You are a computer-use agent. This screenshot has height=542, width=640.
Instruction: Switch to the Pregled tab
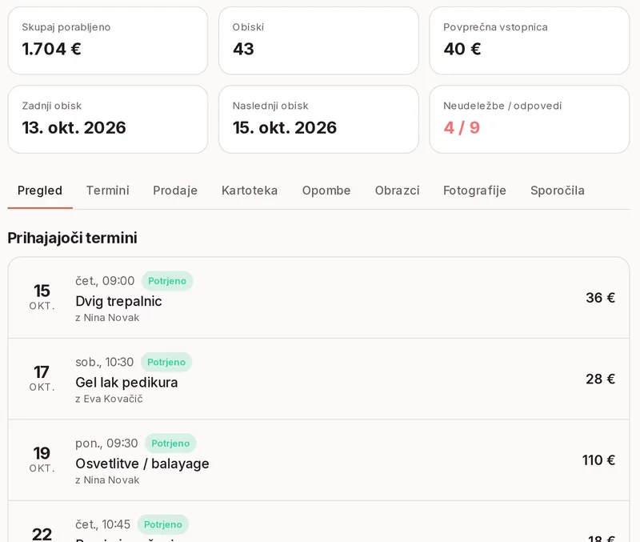click(x=40, y=191)
